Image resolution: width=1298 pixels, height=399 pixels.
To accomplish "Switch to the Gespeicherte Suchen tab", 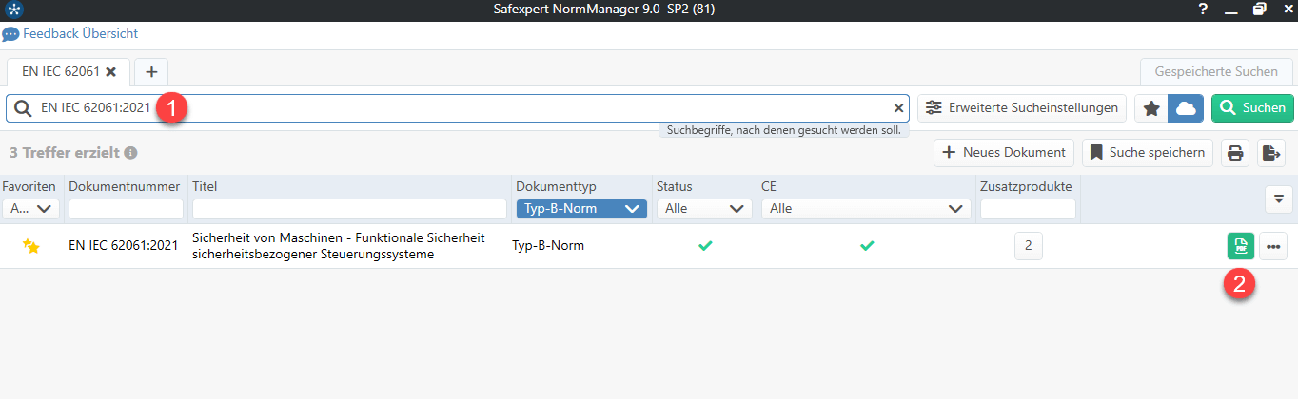I will (x=1215, y=71).
